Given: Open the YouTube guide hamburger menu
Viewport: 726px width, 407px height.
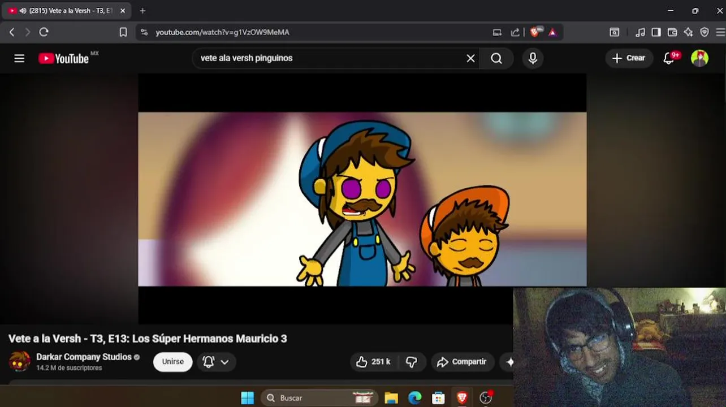Looking at the screenshot, I should pyautogui.click(x=19, y=58).
